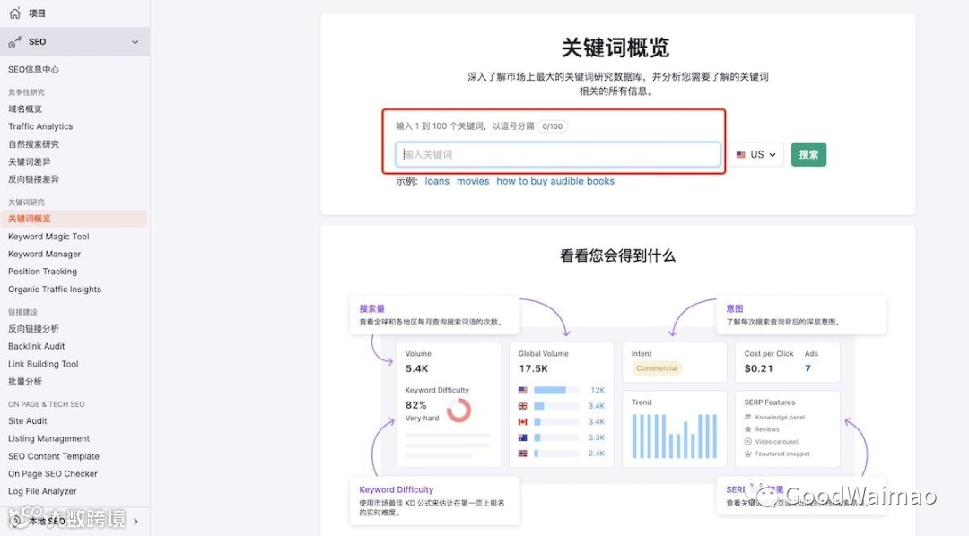Click the Featured snippet crown icon

point(747,454)
